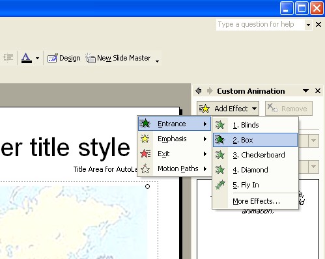Image resolution: width=325 pixels, height=259 pixels.
Task: Click the Title Area for AutoLayouts label
Action: 106,169
